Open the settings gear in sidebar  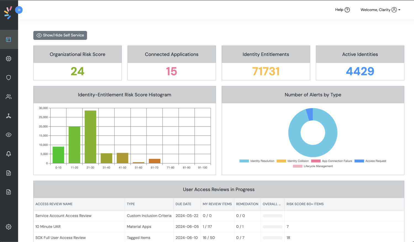tap(9, 227)
